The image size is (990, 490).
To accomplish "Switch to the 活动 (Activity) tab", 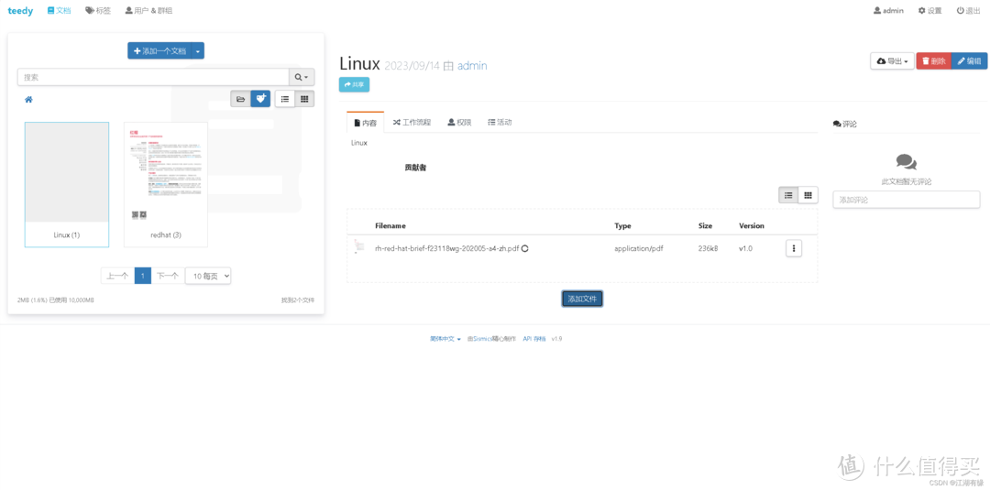I will [x=500, y=123].
